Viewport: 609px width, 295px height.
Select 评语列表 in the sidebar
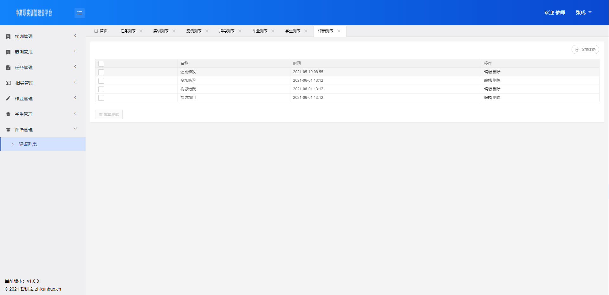28,144
